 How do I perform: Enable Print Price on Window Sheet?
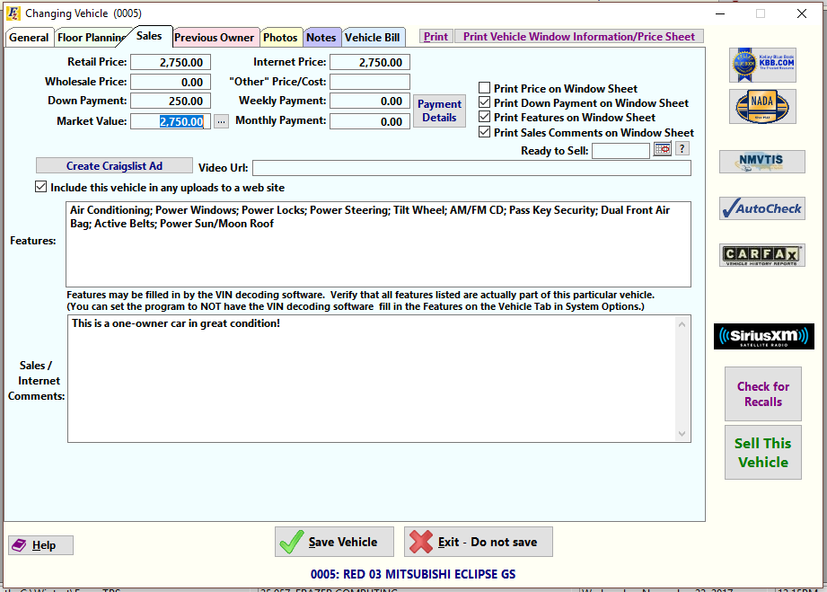(484, 87)
